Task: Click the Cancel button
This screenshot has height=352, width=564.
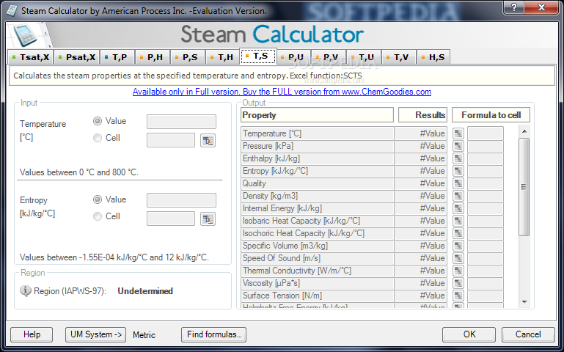Action: 528,334
